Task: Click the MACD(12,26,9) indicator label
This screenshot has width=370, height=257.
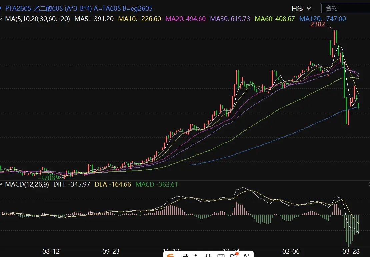Action: (27, 184)
